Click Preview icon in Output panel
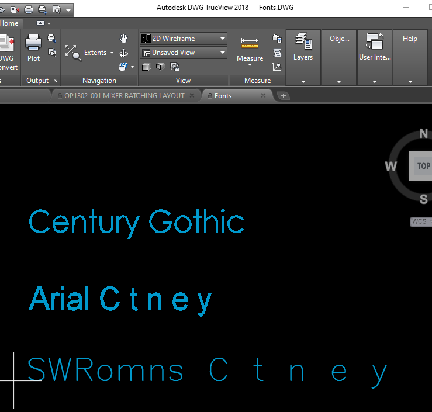The image size is (432, 412). pos(52,52)
